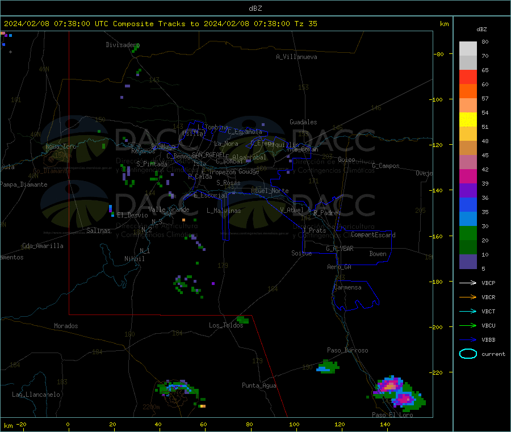Click the orange VBCR arrow legend icon

coord(468,297)
